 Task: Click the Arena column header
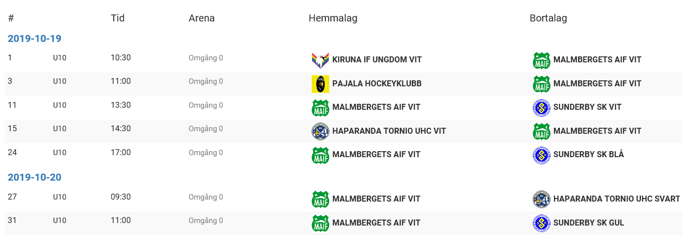coord(202,18)
